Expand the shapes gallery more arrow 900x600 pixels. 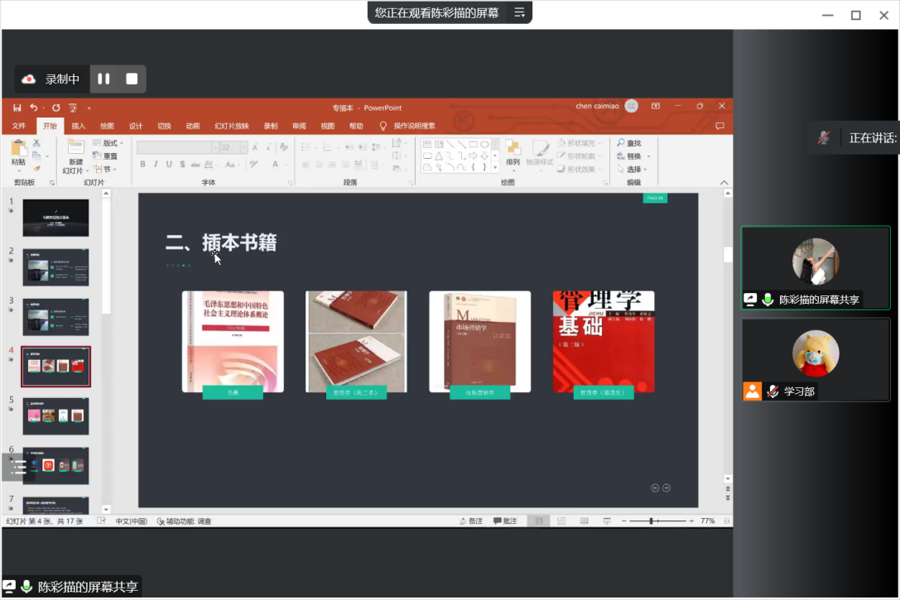pyautogui.click(x=495, y=167)
